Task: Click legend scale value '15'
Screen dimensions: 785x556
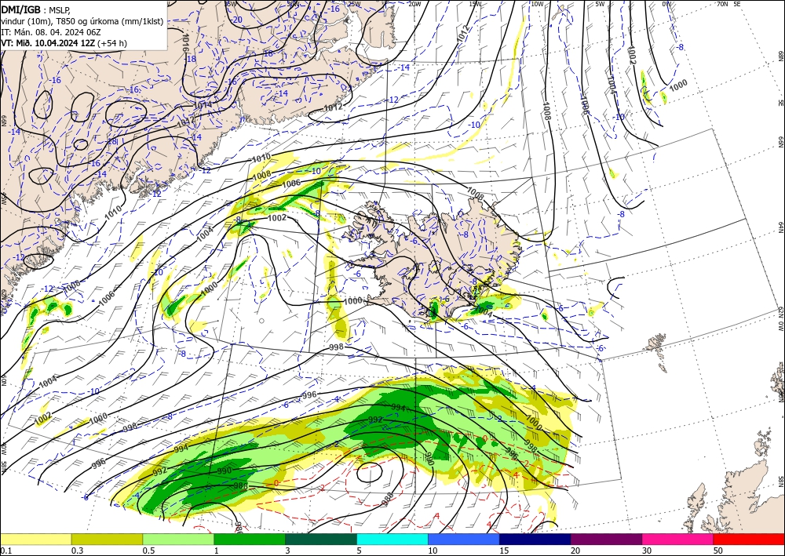Action: [x=504, y=551]
